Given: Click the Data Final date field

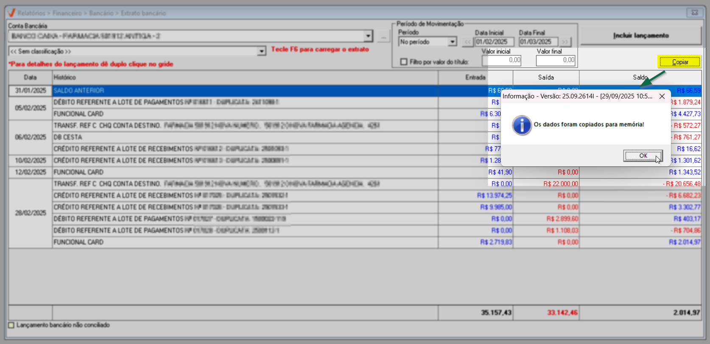Looking at the screenshot, I should [538, 42].
